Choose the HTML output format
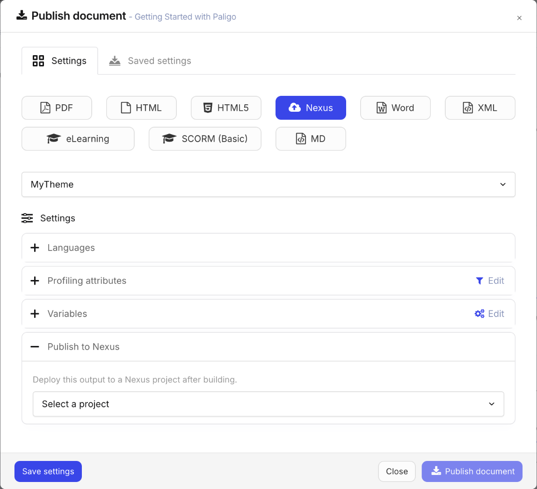This screenshot has width=537, height=489. tap(141, 108)
